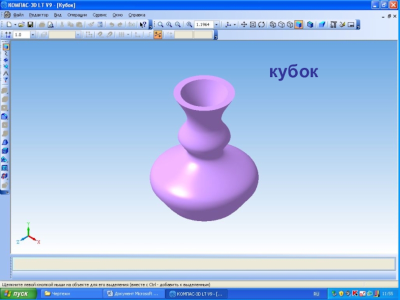Toggle the orange highlighted snapping button

click(x=158, y=35)
